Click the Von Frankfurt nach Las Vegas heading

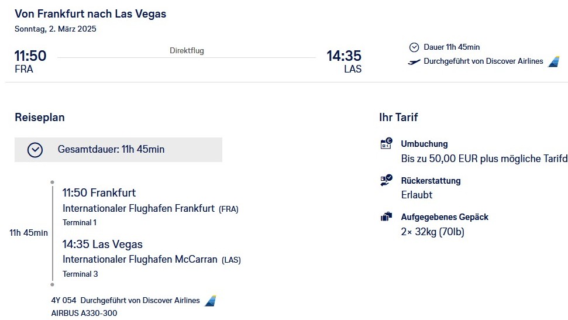[91, 14]
